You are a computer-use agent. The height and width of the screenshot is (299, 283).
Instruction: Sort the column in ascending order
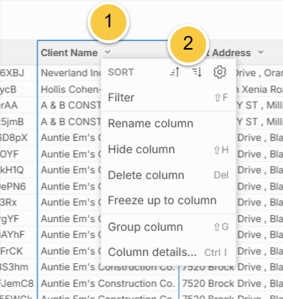tap(175, 72)
